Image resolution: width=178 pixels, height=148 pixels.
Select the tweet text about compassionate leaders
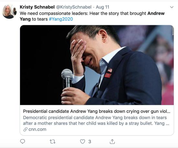pos(92,16)
